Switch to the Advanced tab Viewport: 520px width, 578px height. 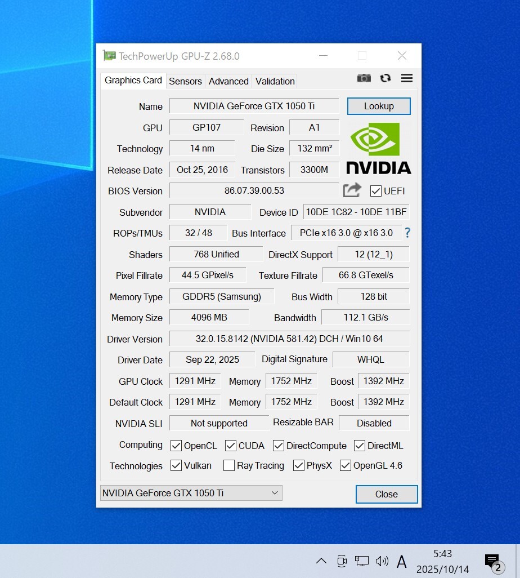pos(228,81)
